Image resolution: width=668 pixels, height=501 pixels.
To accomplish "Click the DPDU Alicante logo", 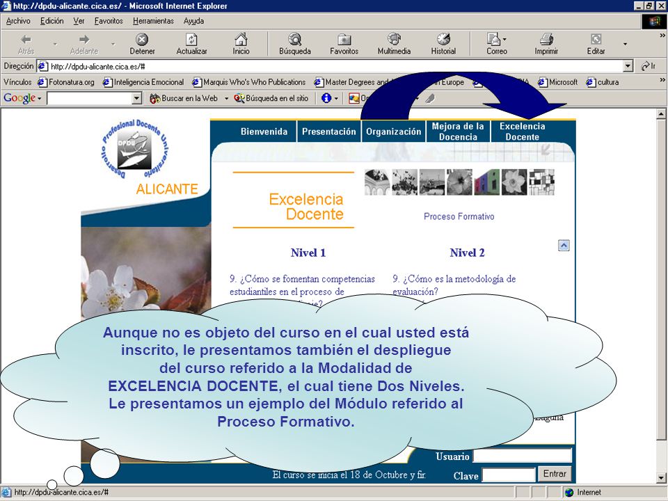I will 134,149.
